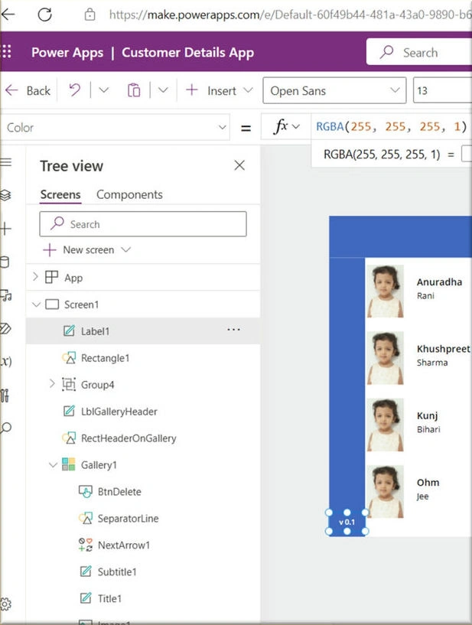Screen dimensions: 472x625
Task: Switch to the Components tab
Action: (129, 194)
